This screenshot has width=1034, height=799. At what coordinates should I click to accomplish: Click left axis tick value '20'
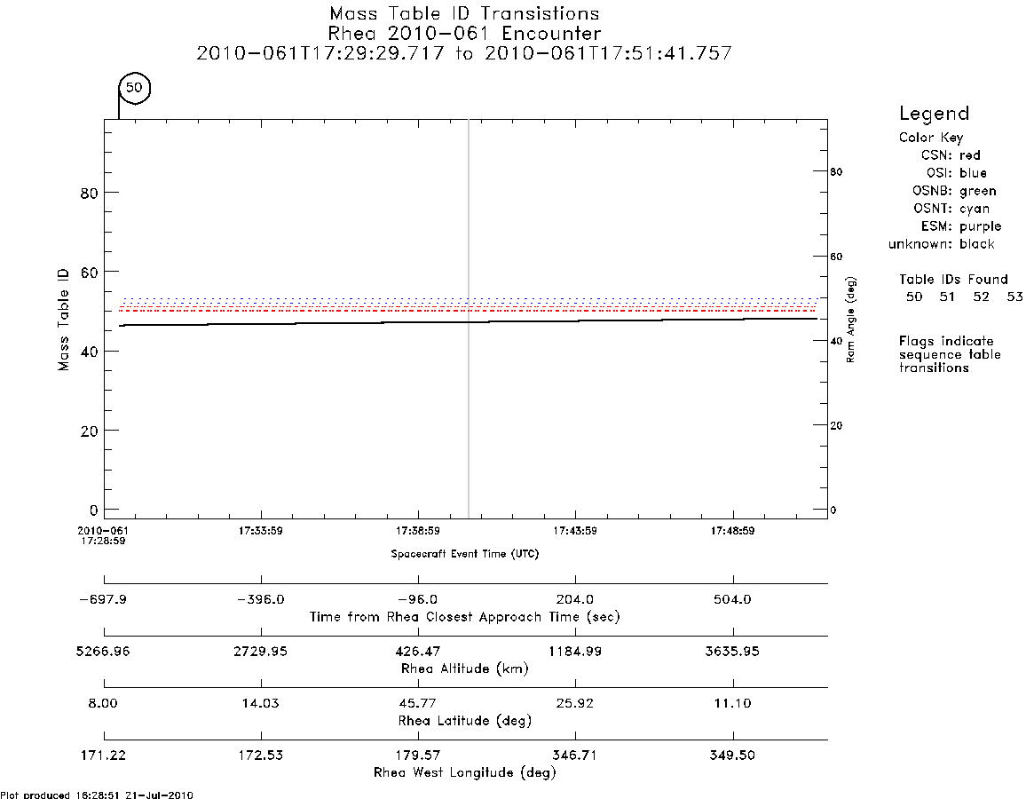pos(90,431)
